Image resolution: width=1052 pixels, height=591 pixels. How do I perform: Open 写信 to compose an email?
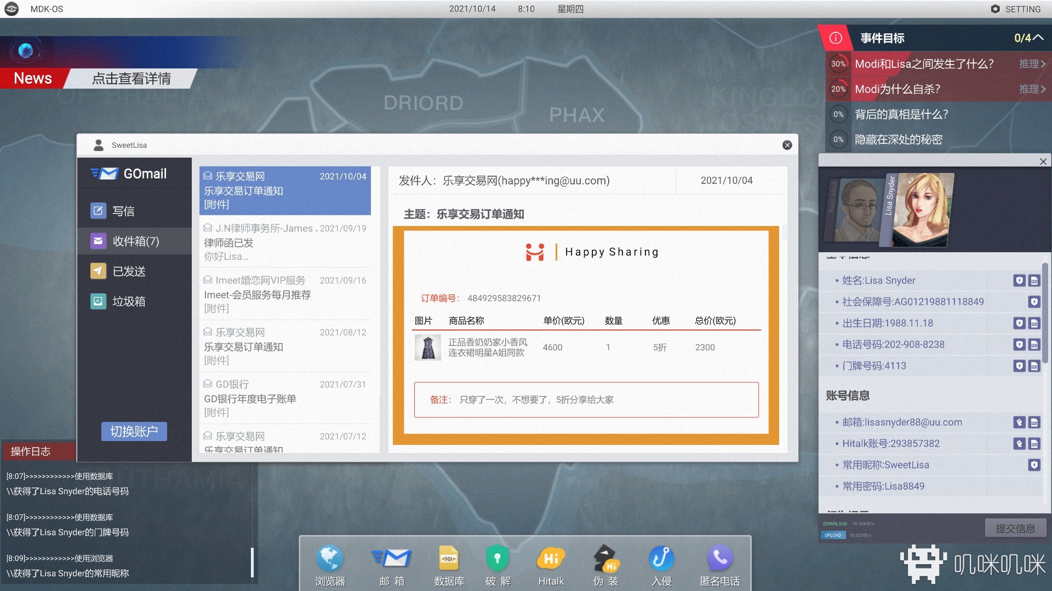coord(134,211)
